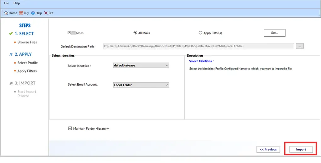321x163 pixels.
Task: Click the 1. SELECT step heading
Action: click(24, 34)
